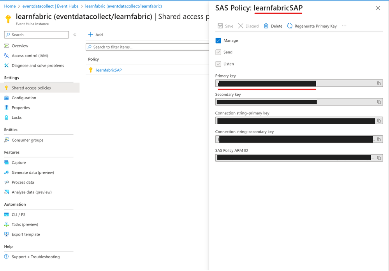Click the Delete button label

tap(276, 26)
